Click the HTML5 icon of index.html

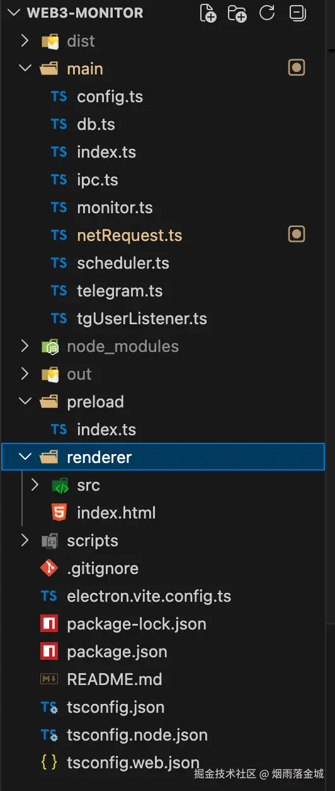tap(59, 513)
